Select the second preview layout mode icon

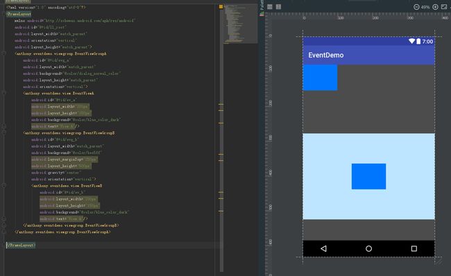click(278, 7)
